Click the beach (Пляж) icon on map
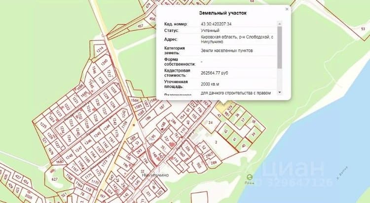370x203 pixels. (250, 177)
